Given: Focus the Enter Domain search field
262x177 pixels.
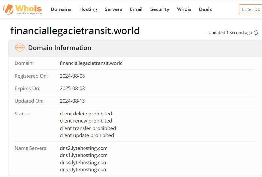Looking at the screenshot, I should point(251,9).
